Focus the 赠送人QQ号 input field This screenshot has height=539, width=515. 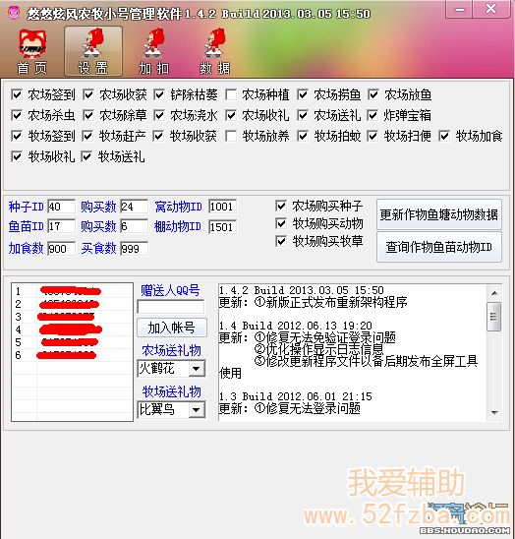tap(171, 307)
